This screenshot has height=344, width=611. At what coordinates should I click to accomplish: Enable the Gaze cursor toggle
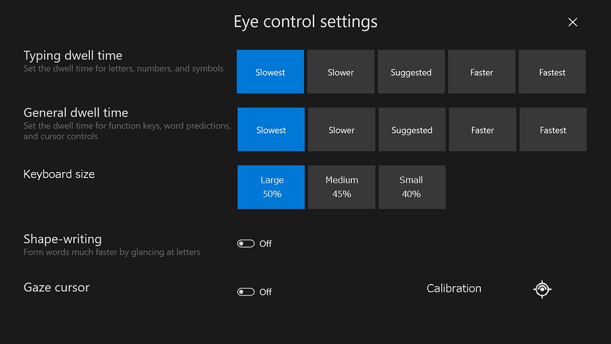pyautogui.click(x=246, y=292)
